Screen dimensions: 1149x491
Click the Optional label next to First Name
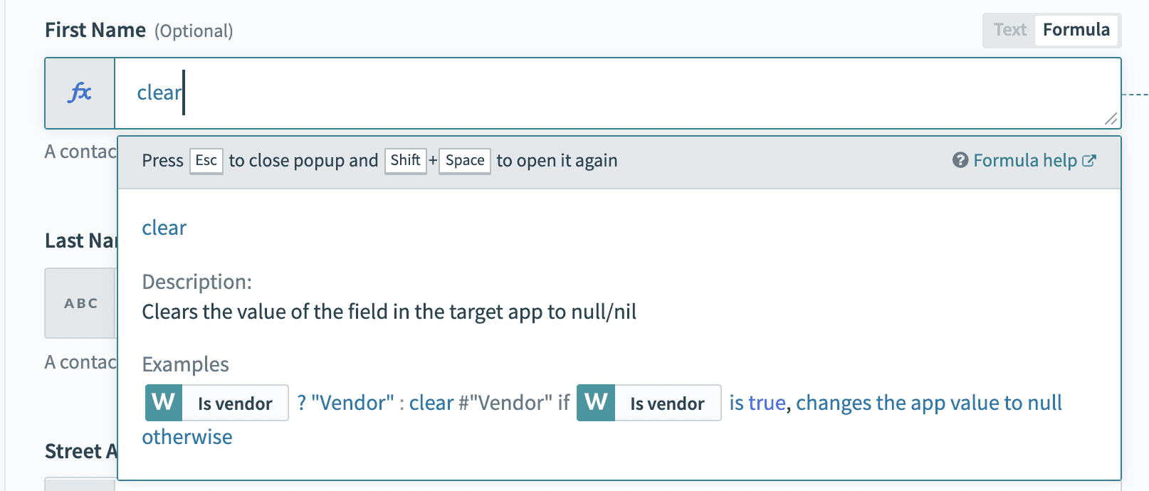click(193, 31)
